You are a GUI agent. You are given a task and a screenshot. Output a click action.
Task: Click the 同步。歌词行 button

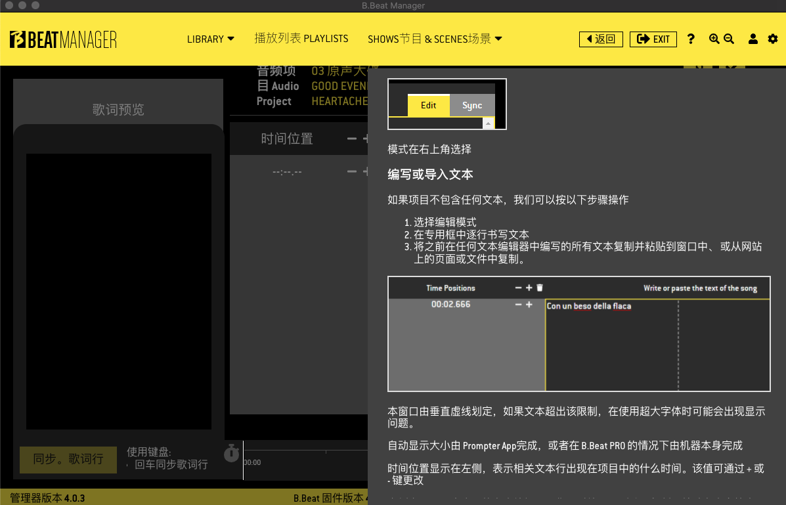coord(68,460)
